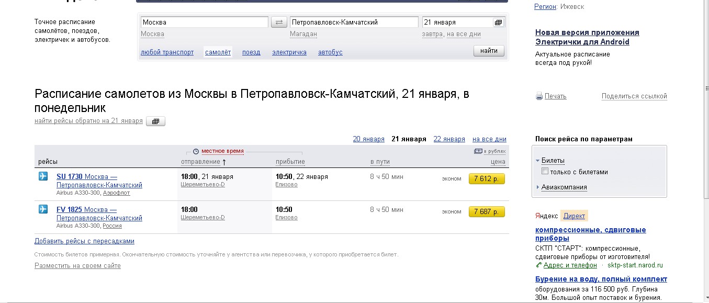Click the departure city field Москва
Viewport: 709px width, 303px height.
tap(204, 23)
